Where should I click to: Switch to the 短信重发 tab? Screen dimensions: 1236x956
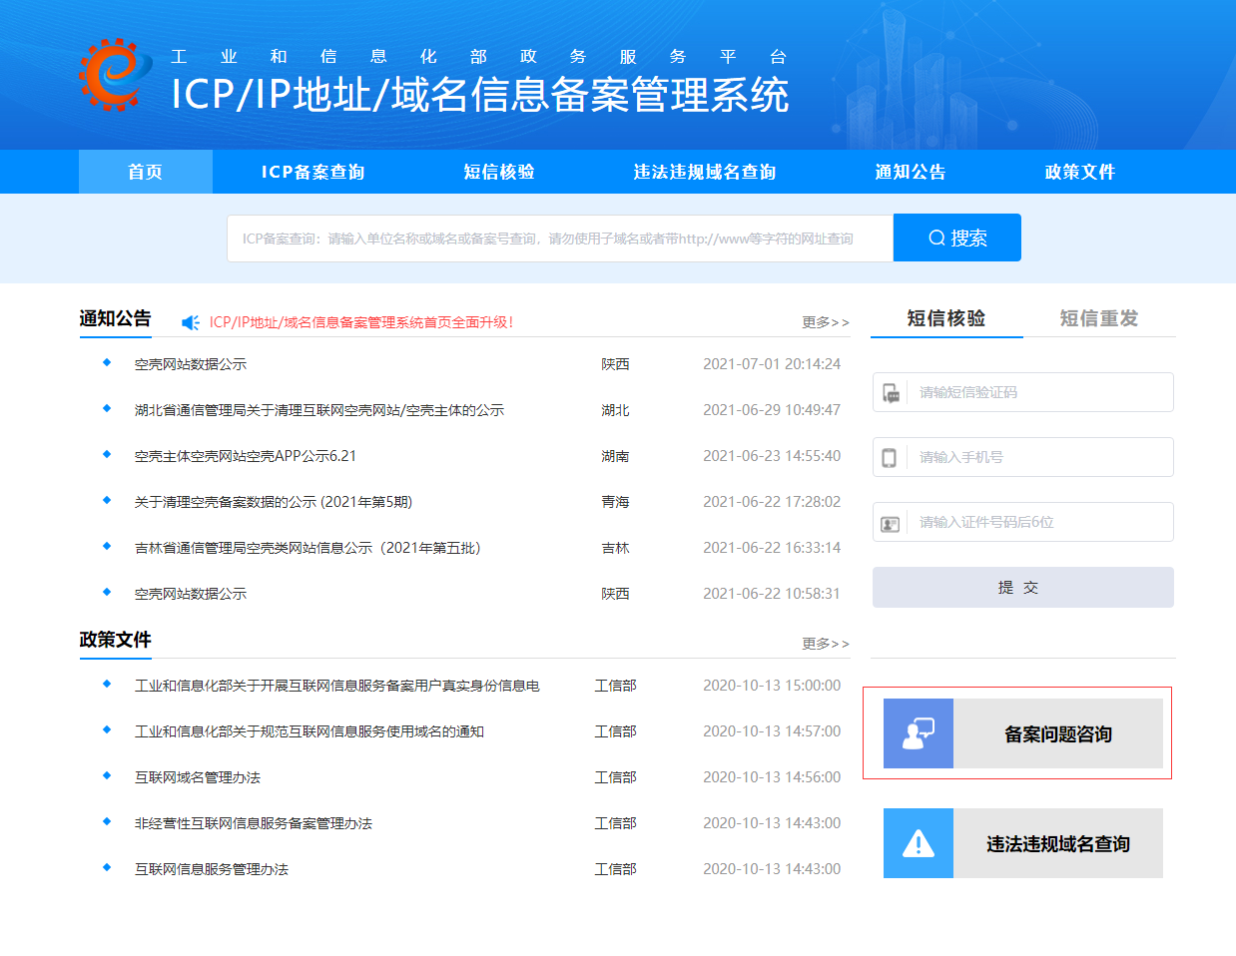(x=1098, y=315)
